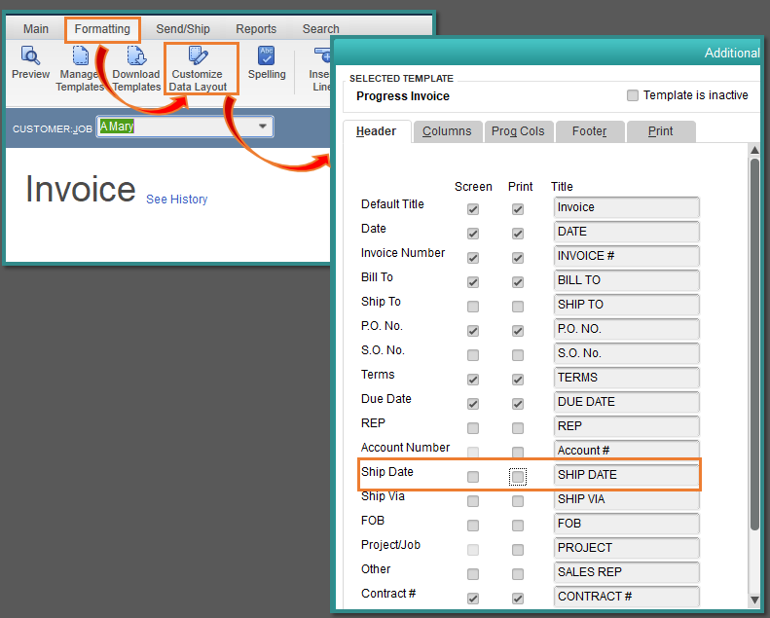Viewport: 770px width, 618px height.
Task: Enable Ship To Screen checkbox
Action: 473,307
